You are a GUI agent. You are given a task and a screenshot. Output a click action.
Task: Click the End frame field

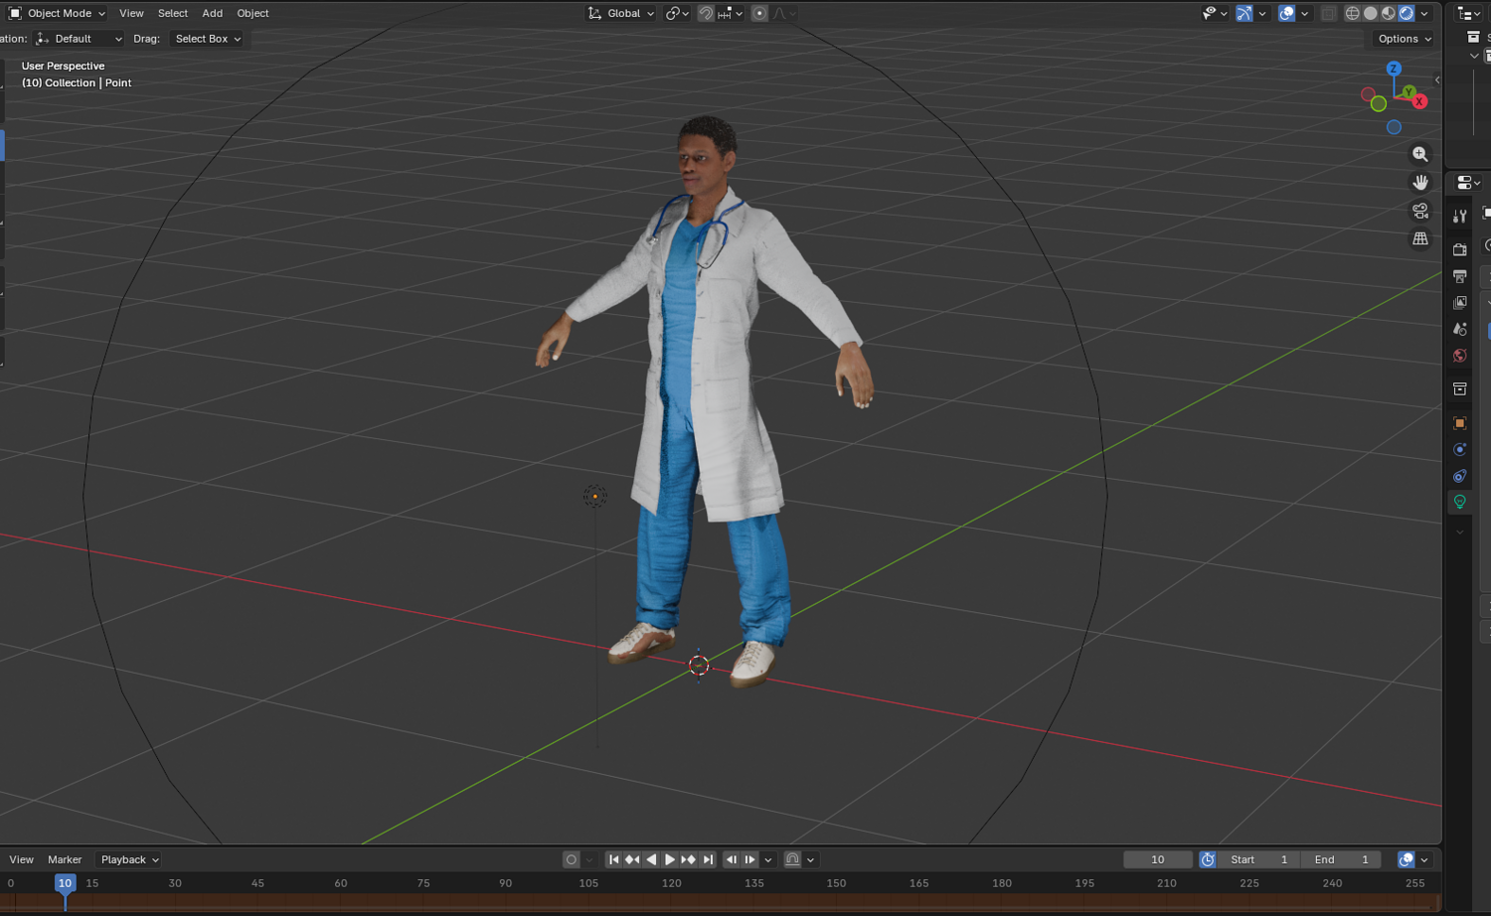(x=1342, y=859)
